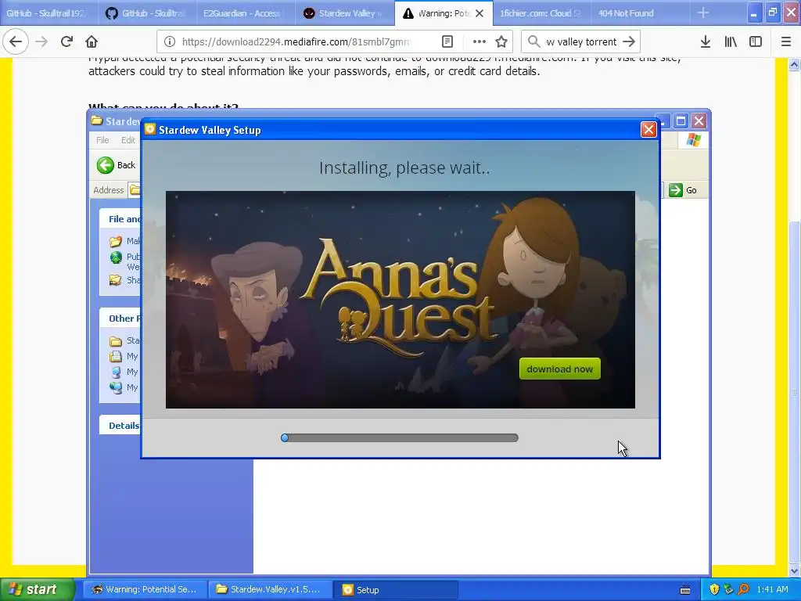The image size is (801, 601).
Task: Click the green download now button
Action: 560,369
